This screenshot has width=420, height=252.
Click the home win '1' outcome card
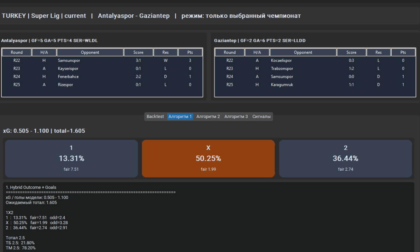pos(71,158)
